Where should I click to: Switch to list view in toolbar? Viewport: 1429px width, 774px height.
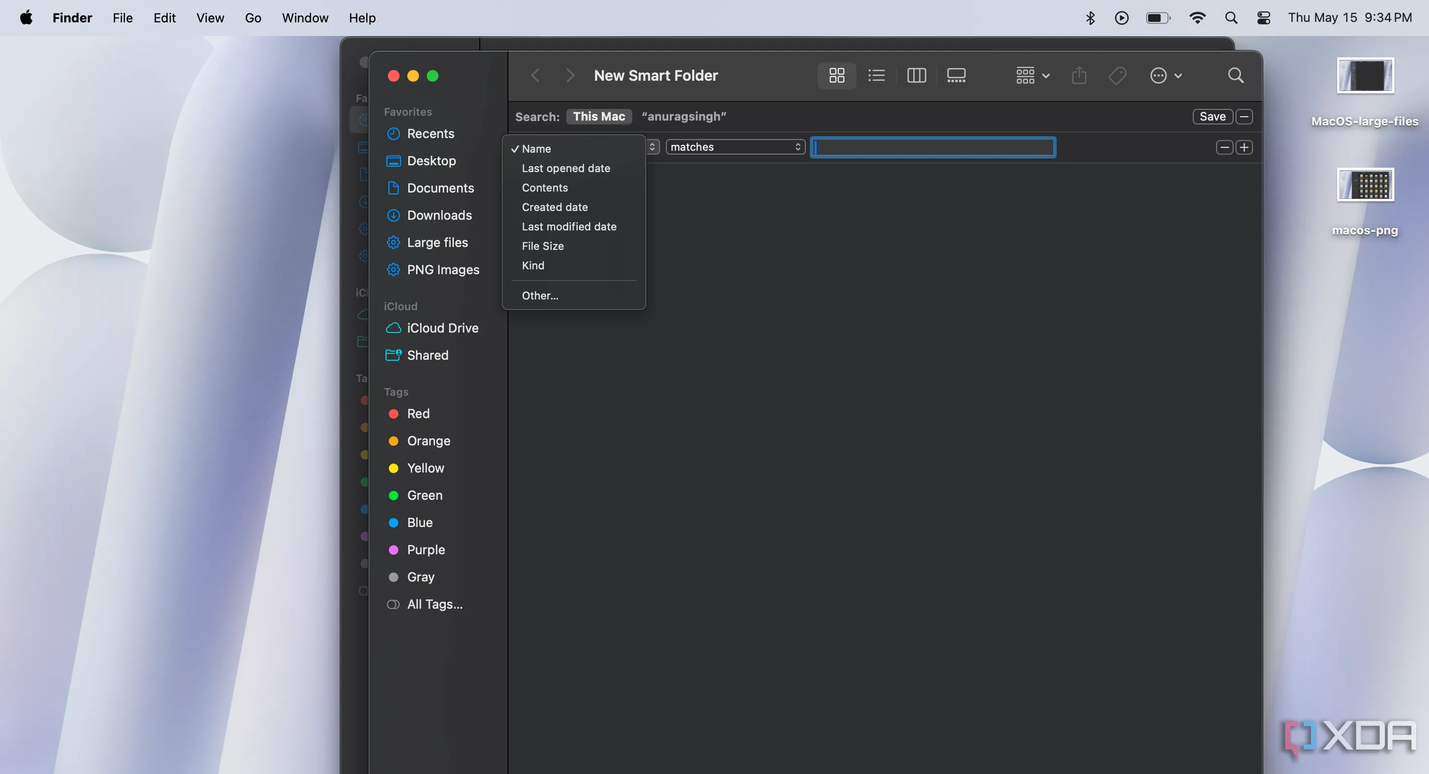[876, 75]
